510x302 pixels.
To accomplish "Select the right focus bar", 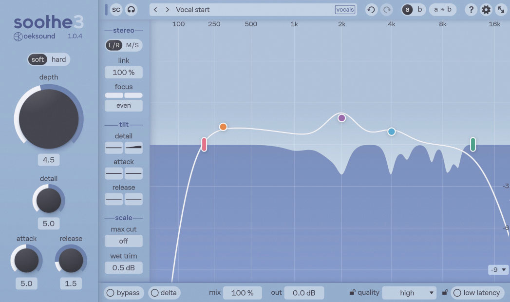I will pyautogui.click(x=133, y=95).
